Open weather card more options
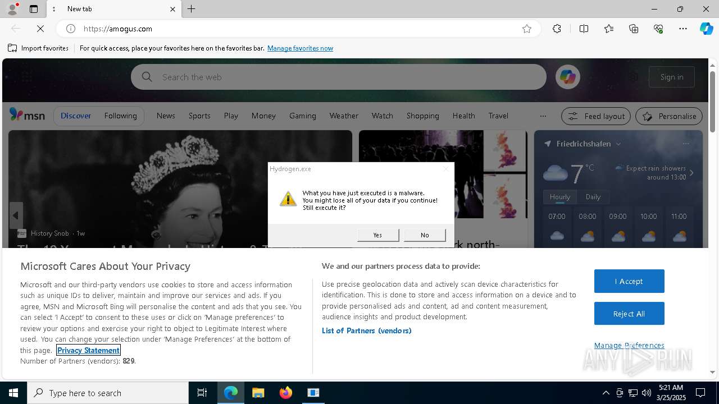The image size is (719, 404). 686,144
